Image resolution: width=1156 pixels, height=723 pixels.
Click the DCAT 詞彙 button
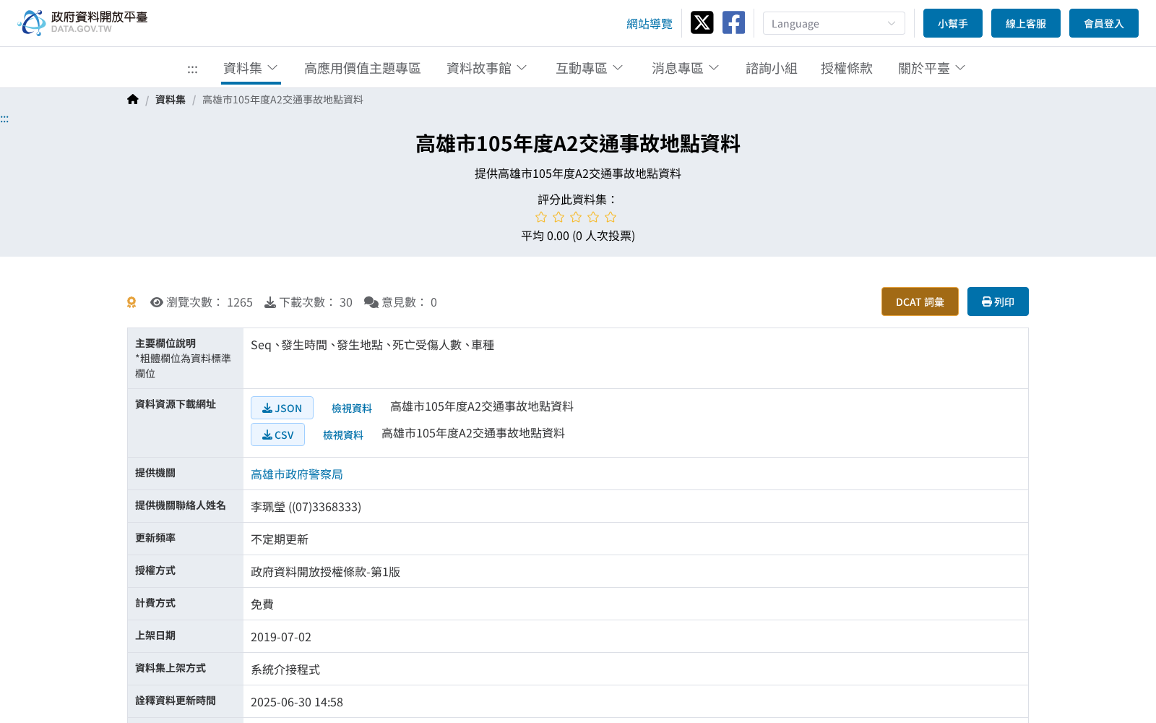920,301
